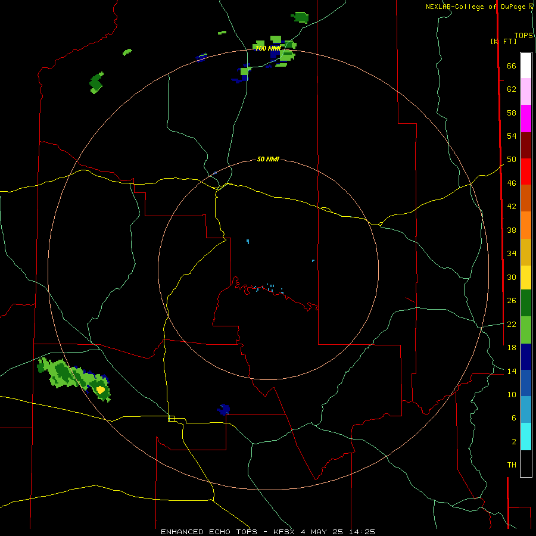Click the gold swatch beside 34
The image size is (536, 536).
click(526, 252)
